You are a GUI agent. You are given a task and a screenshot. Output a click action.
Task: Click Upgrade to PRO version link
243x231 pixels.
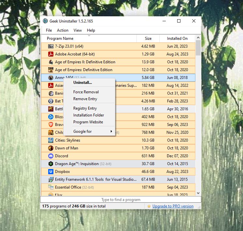coord(173,206)
